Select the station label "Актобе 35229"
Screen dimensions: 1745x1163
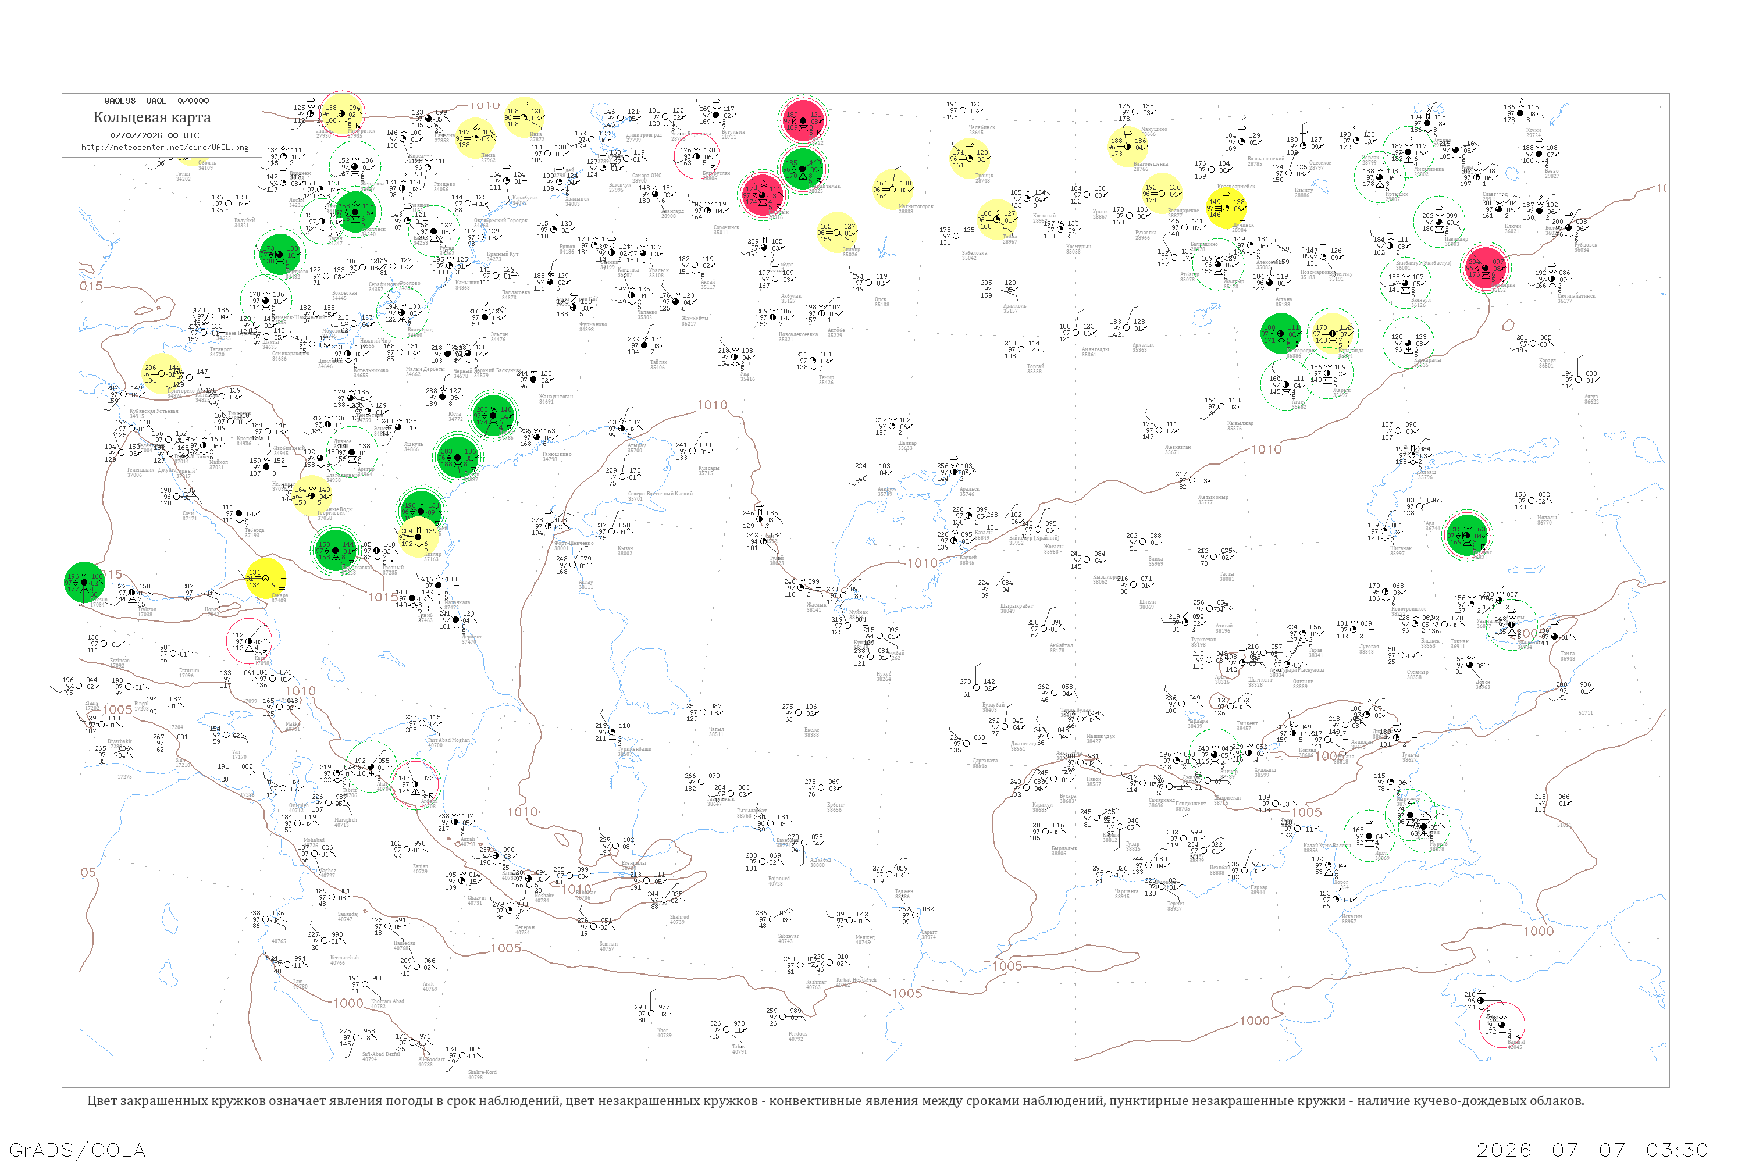[x=835, y=333]
